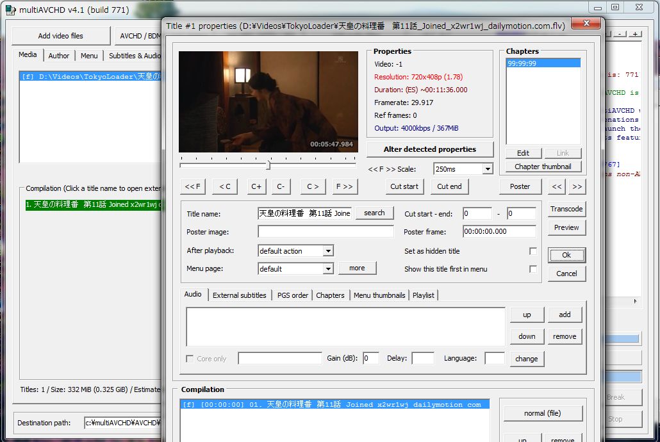Jump to next chapter with C >
This screenshot has width=660, height=442.
click(x=313, y=186)
